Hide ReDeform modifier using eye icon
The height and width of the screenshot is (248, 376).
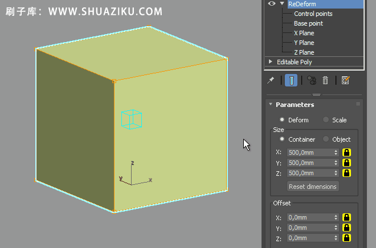pyautogui.click(x=272, y=3)
